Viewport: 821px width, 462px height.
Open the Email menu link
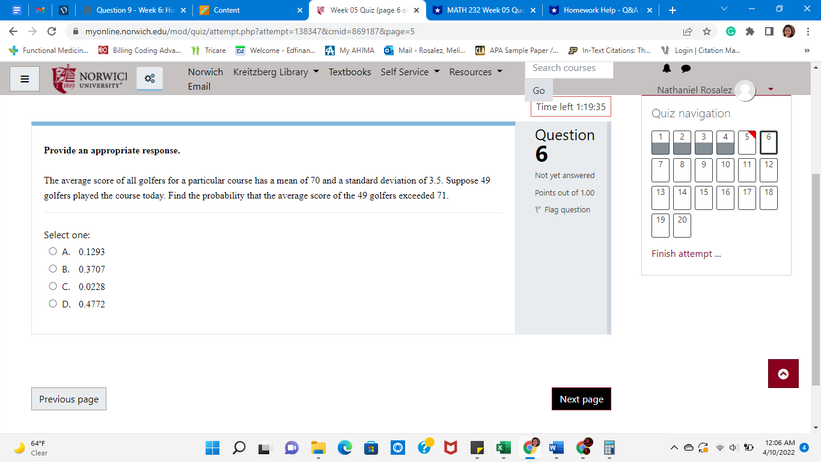click(199, 86)
